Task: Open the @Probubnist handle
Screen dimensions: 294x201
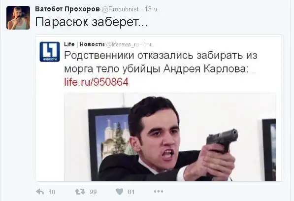Action: point(120,9)
